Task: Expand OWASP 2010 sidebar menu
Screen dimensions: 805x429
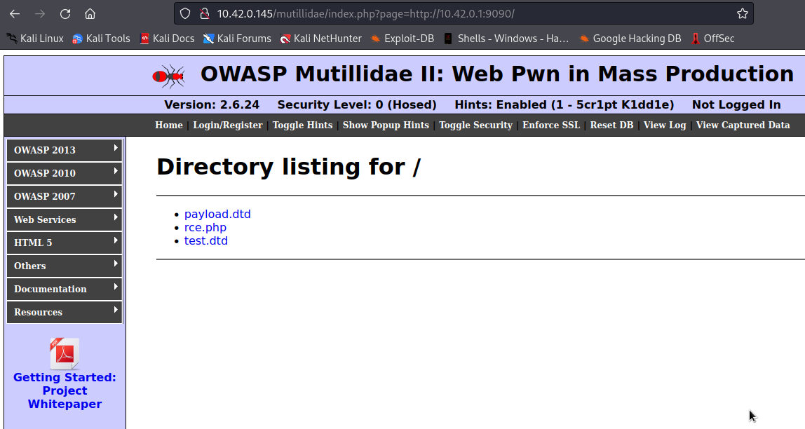Action: 65,173
